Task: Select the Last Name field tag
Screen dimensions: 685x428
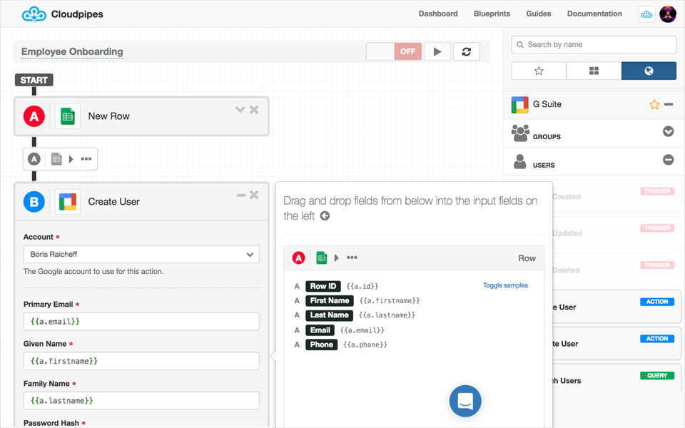Action: 329,315
